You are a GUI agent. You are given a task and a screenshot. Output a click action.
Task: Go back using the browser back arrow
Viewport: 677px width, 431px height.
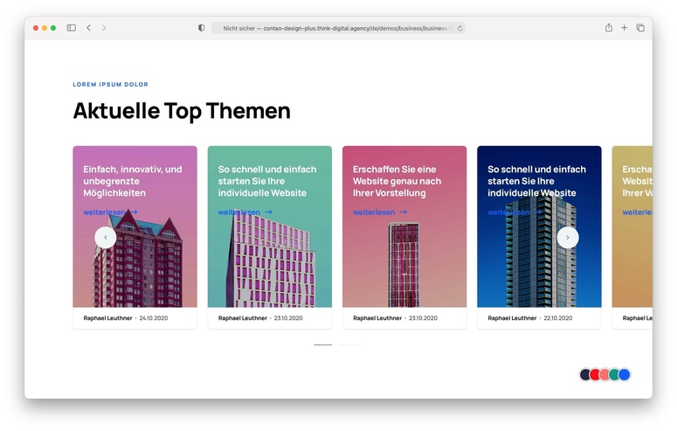pyautogui.click(x=88, y=28)
